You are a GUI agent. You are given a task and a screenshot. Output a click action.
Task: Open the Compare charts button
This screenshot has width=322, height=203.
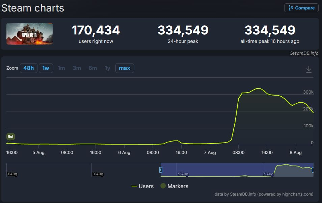coord(301,8)
